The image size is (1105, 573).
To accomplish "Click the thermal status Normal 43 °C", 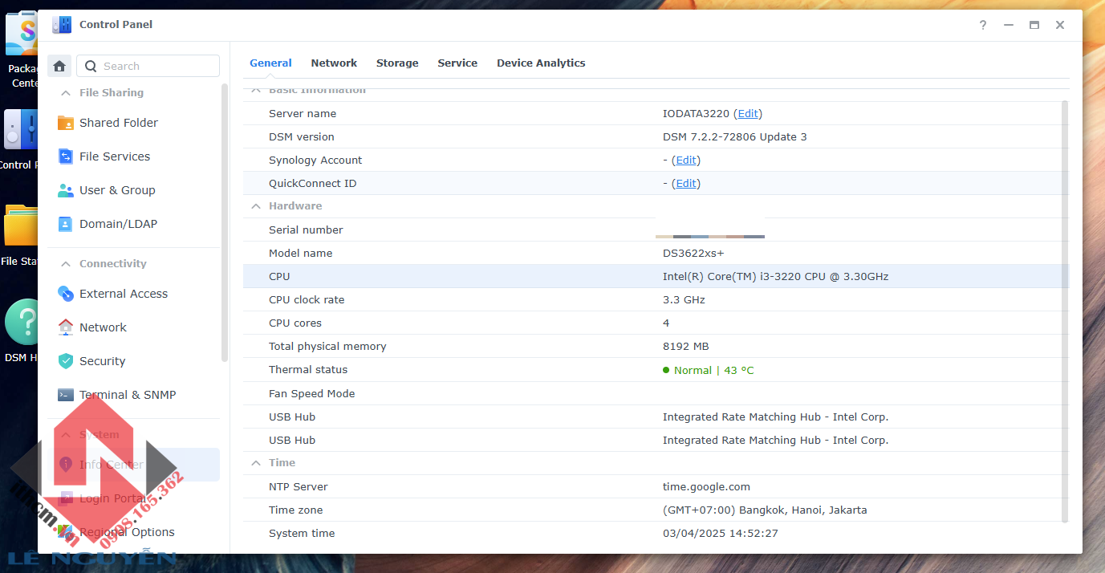I will pyautogui.click(x=709, y=370).
